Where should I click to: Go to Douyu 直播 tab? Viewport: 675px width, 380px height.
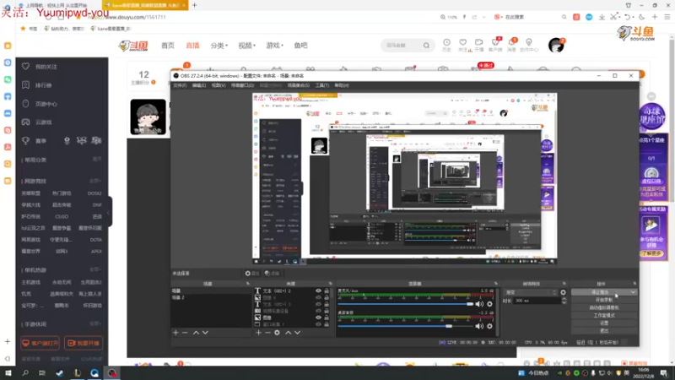click(x=192, y=46)
